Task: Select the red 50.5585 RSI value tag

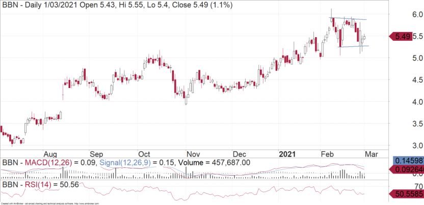Action: click(406, 194)
